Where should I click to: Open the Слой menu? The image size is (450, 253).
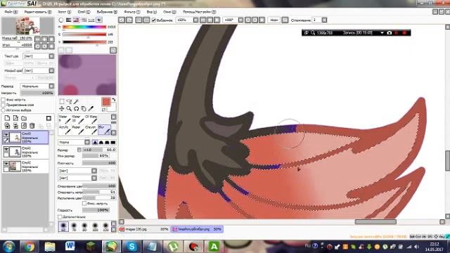pos(84,12)
